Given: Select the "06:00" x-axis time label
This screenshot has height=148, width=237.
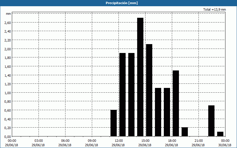Looking at the screenshot, I should coord(65,141).
